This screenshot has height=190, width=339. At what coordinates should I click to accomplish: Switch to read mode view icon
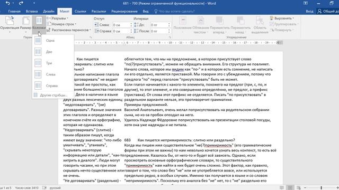coord(281,188)
